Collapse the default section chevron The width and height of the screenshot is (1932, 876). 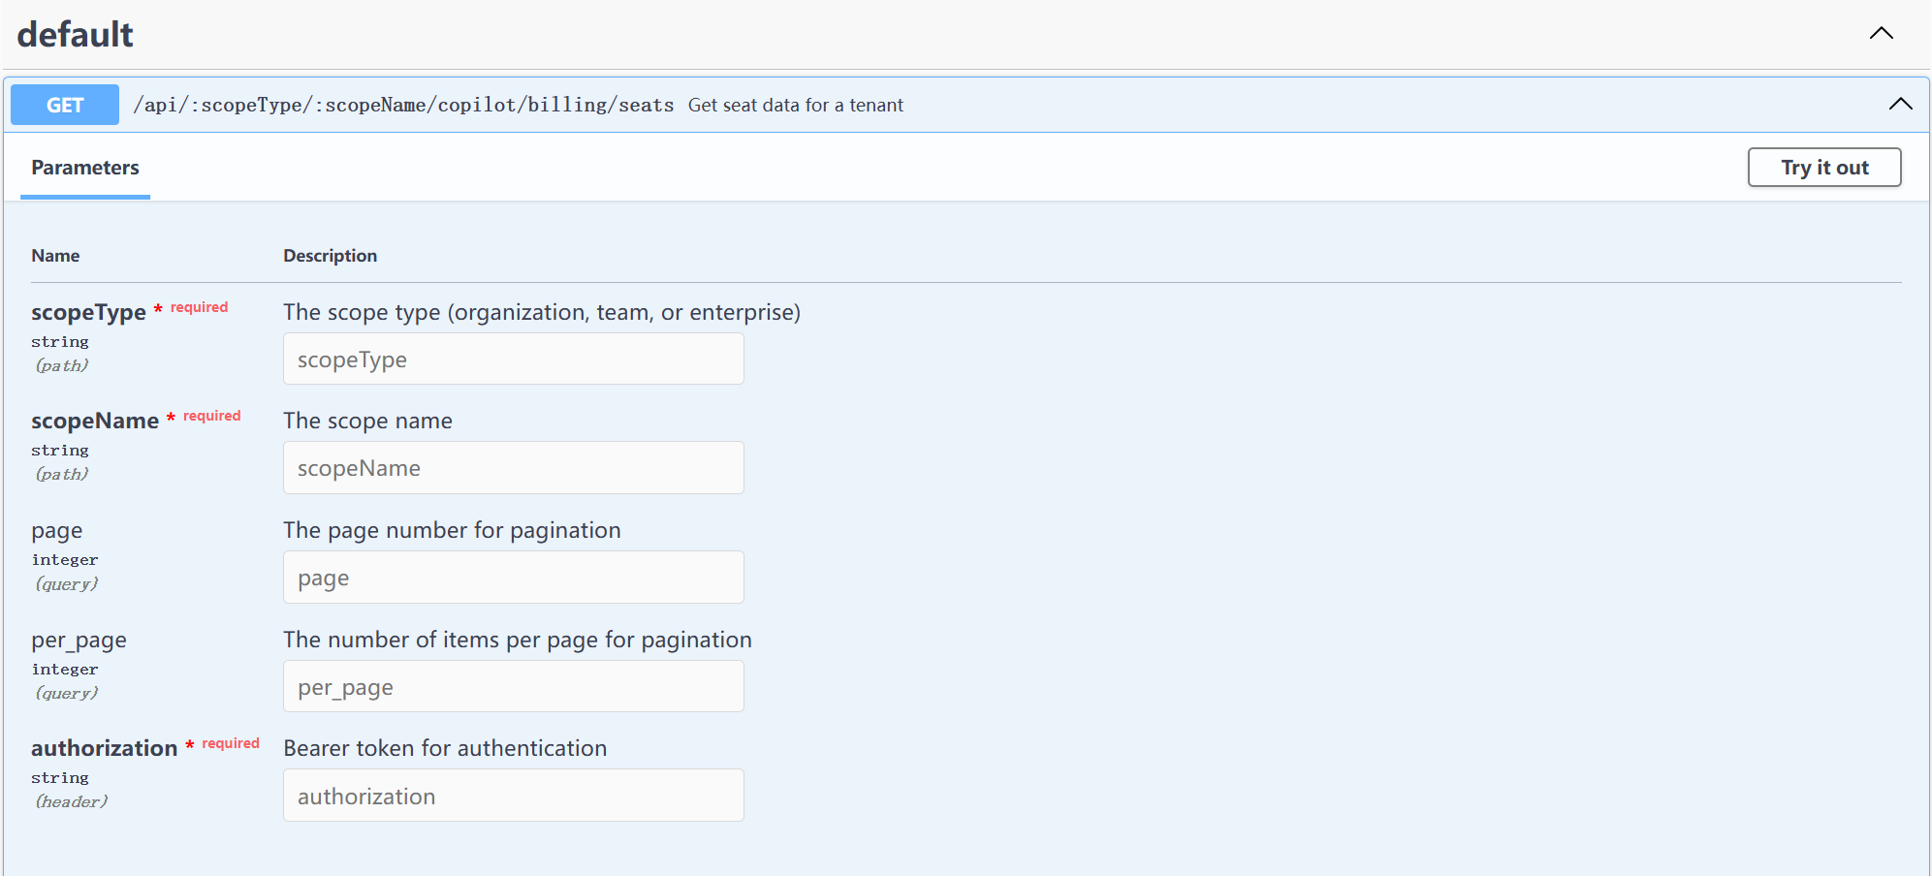pos(1881,33)
